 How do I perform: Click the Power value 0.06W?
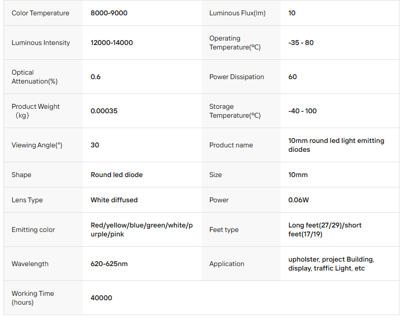[299, 200]
